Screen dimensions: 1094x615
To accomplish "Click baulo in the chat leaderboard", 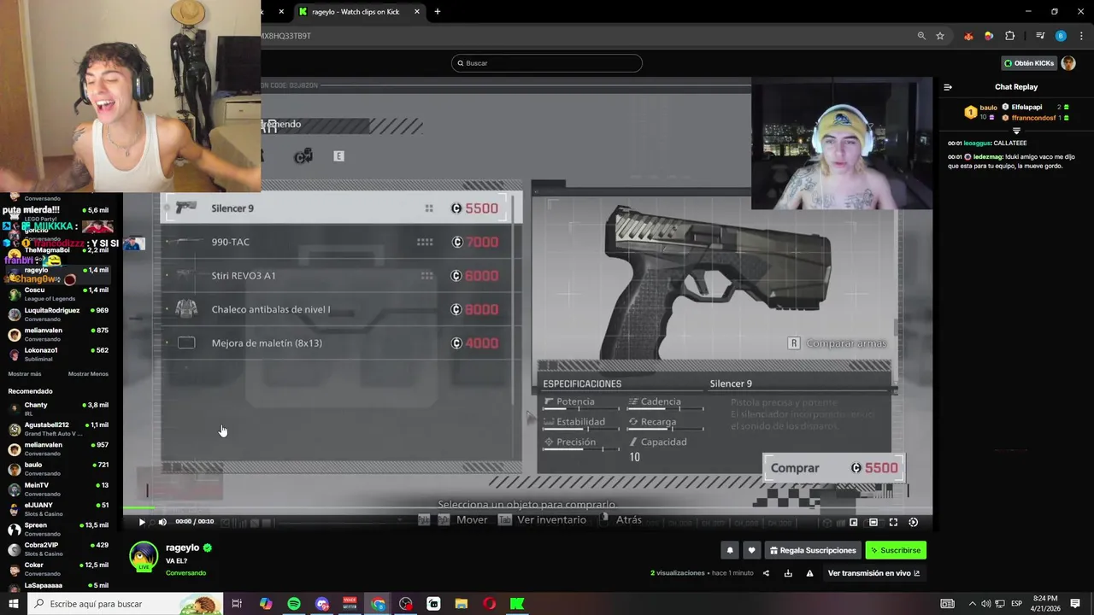I will (989, 108).
